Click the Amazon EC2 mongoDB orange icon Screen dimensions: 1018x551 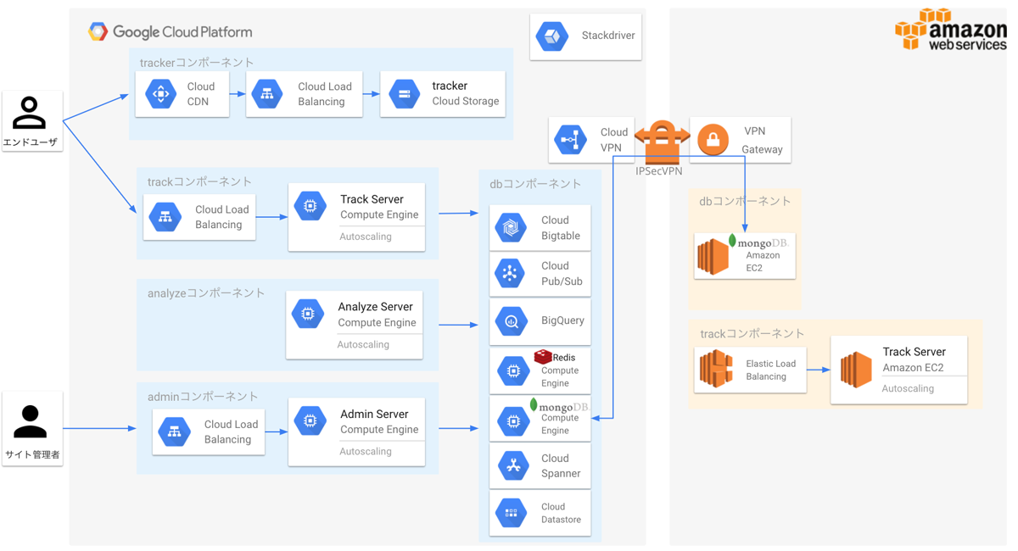(x=713, y=257)
